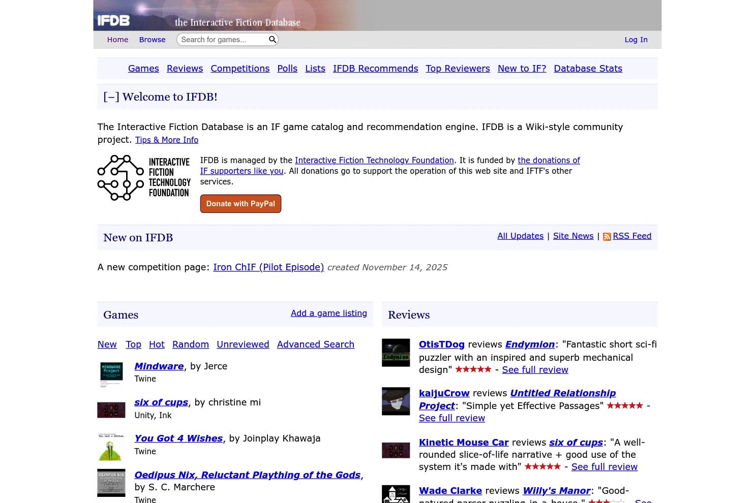This screenshot has width=755, height=503.
Task: View reviewer Wade Clarke's profile
Action: coord(450,491)
